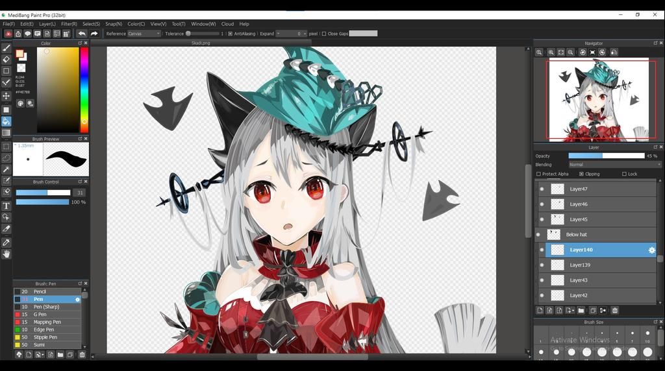Hide Layer47 with its eye toggle
Image resolution: width=665 pixels, height=371 pixels.
542,189
